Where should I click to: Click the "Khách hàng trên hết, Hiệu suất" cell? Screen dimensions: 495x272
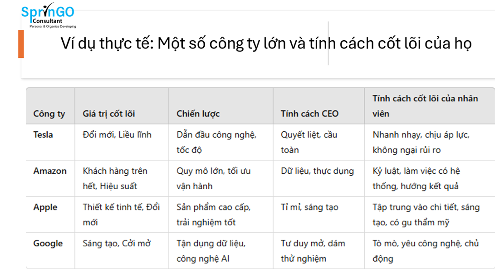click(x=115, y=178)
